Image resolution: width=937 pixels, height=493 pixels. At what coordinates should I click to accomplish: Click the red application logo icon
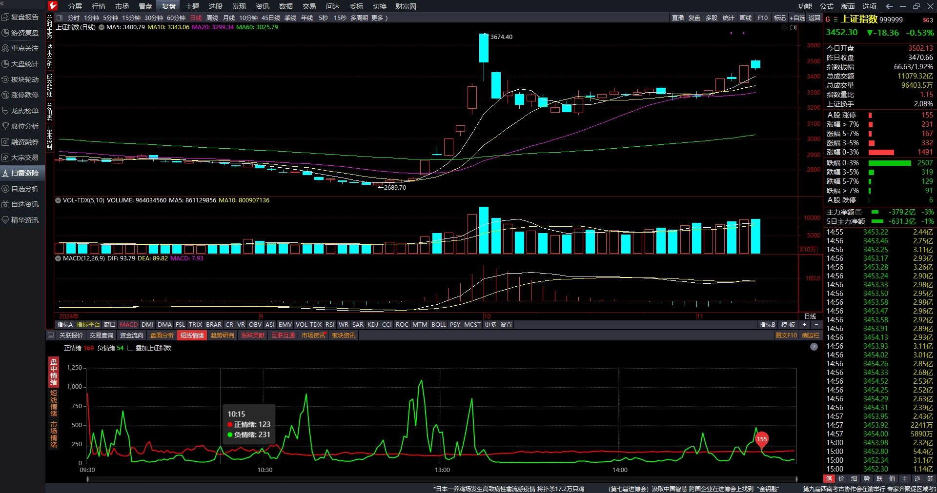coord(53,6)
